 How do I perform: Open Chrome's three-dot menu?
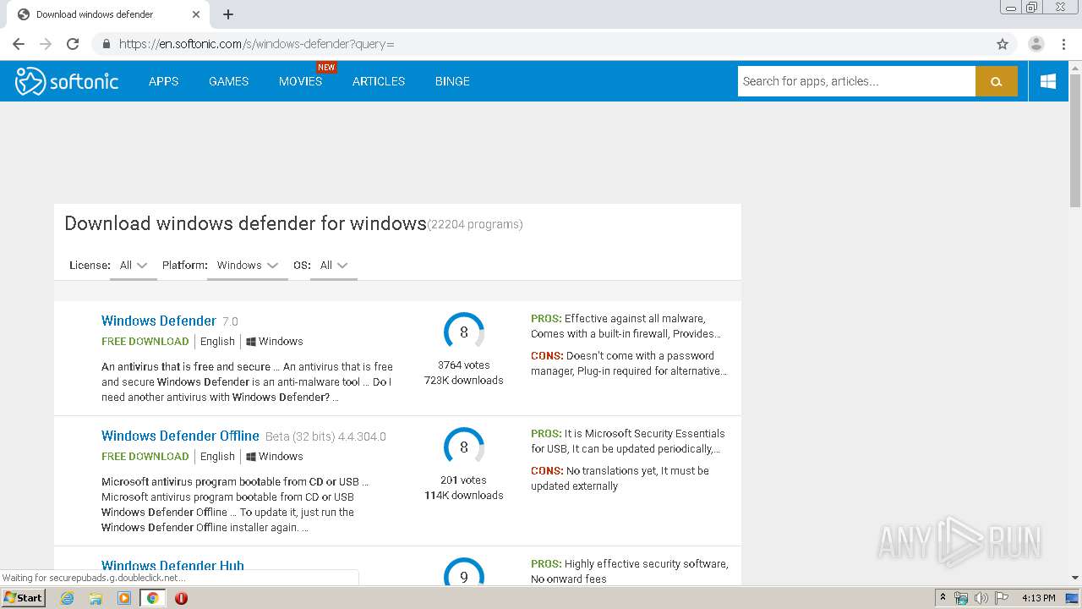(1063, 44)
